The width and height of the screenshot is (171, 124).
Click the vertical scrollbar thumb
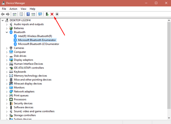click(x=169, y=66)
